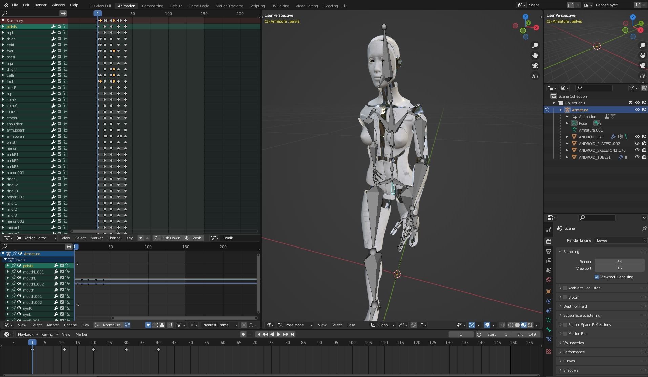Enable Screen Space Reflections checkbox
Image resolution: width=648 pixels, height=377 pixels.
coord(565,325)
